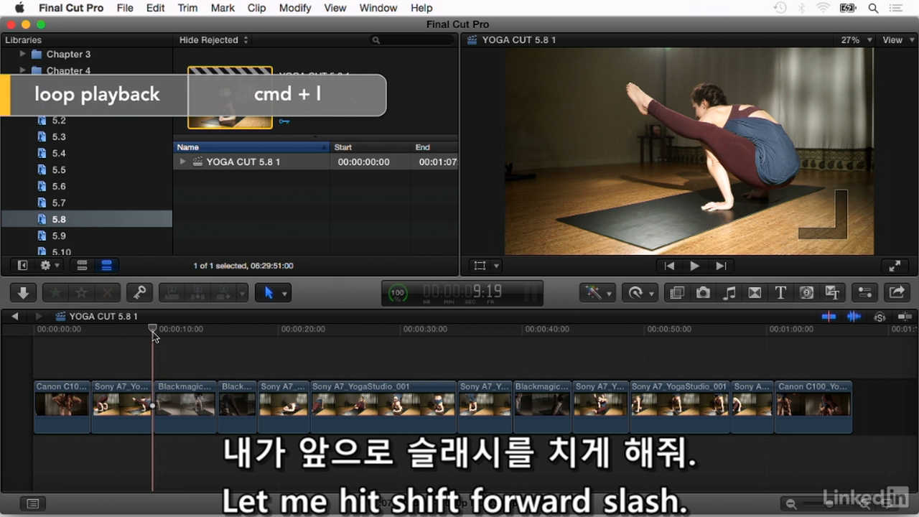Toggle audio skimming waveform button

click(854, 316)
